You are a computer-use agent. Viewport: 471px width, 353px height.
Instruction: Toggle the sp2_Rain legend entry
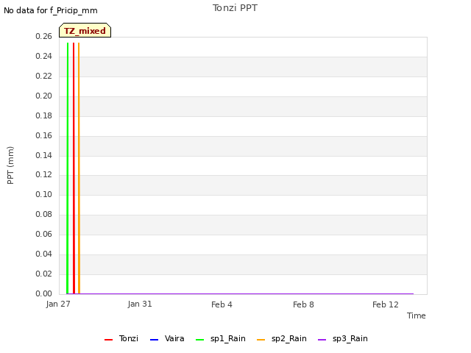[282, 338]
